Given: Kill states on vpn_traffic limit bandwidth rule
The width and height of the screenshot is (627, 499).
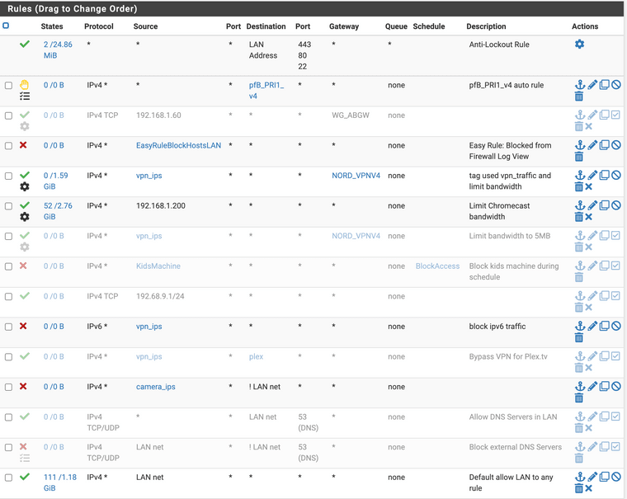Looking at the screenshot, I should coord(588,186).
